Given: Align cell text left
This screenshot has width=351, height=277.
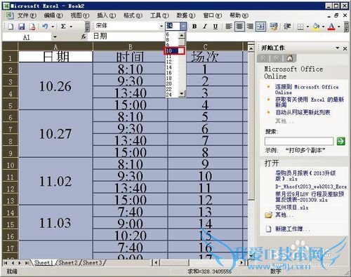Looking at the screenshot, I should pos(229,27).
